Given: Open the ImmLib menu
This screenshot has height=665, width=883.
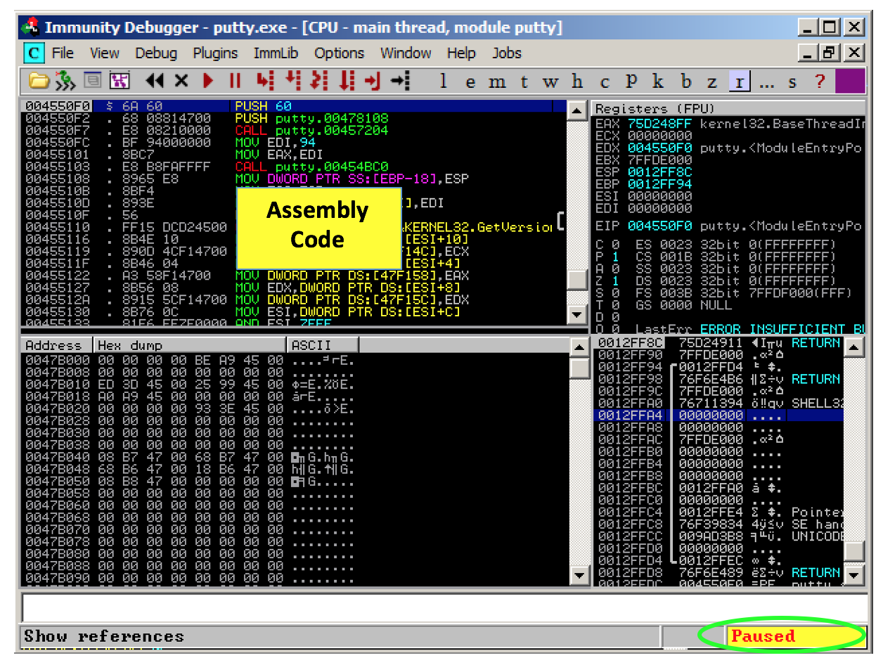Looking at the screenshot, I should [276, 53].
